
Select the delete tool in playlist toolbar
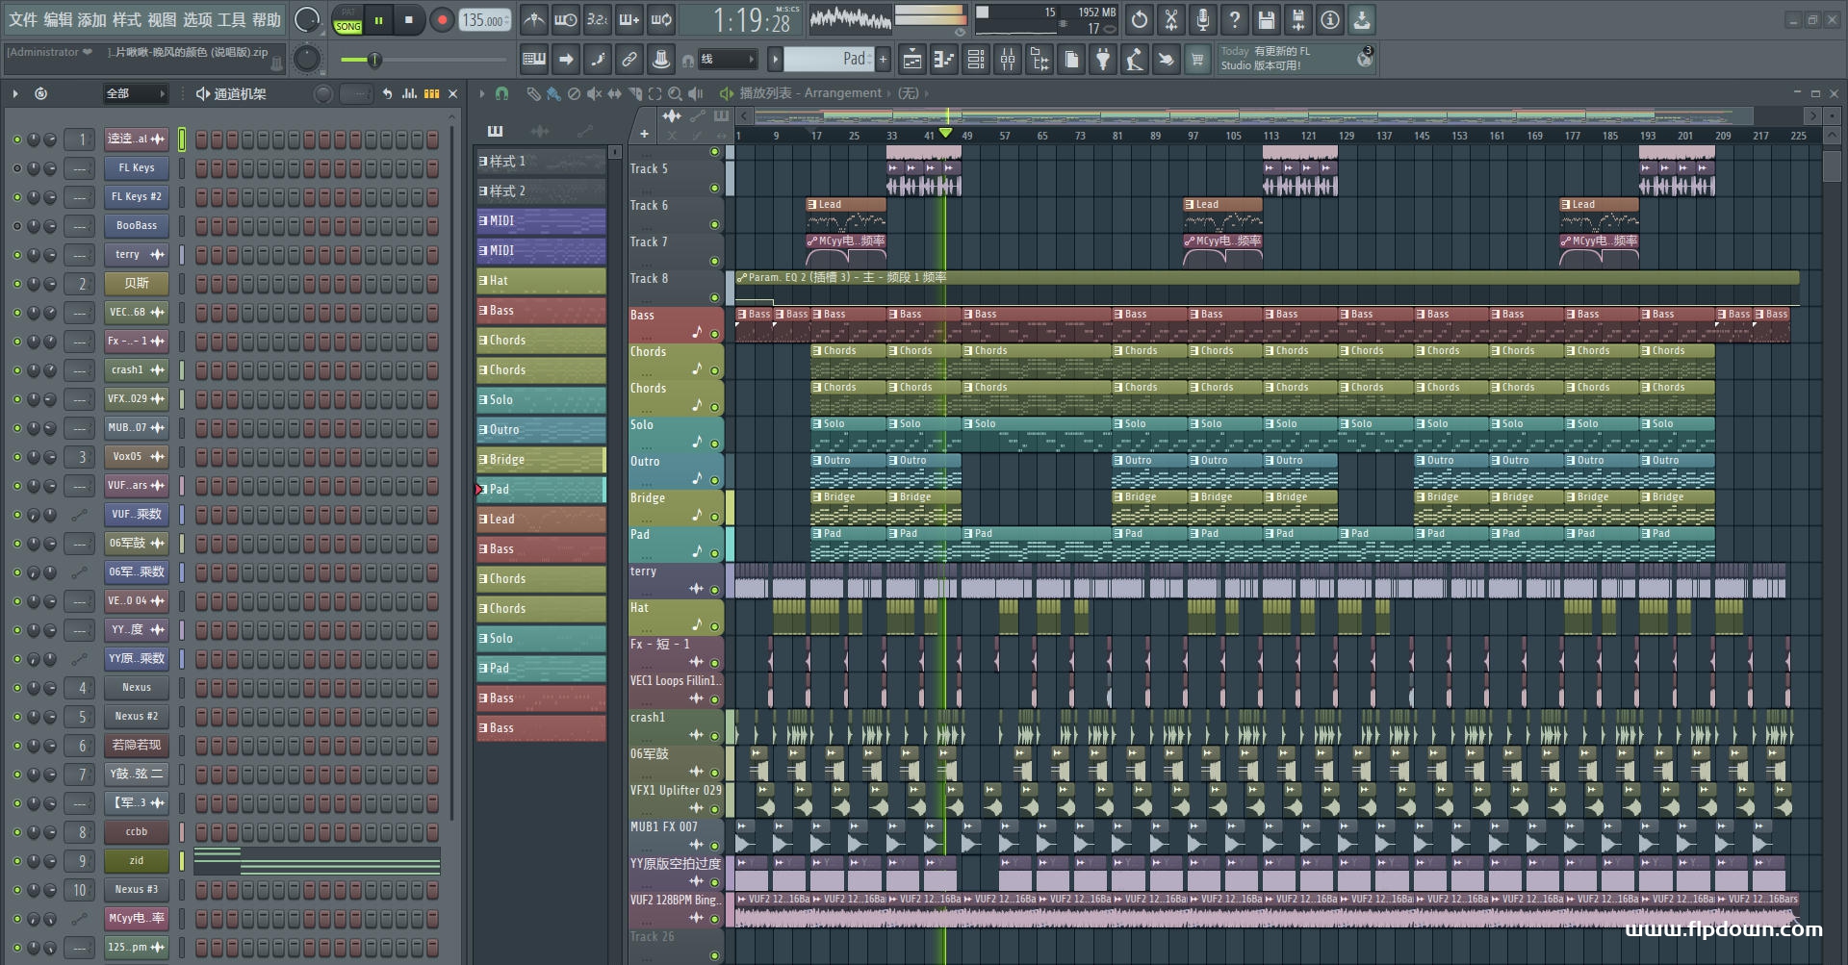574,93
